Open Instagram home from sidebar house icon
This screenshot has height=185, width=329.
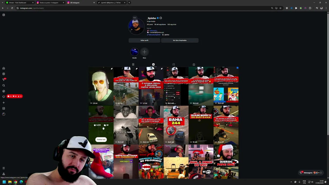(4, 68)
